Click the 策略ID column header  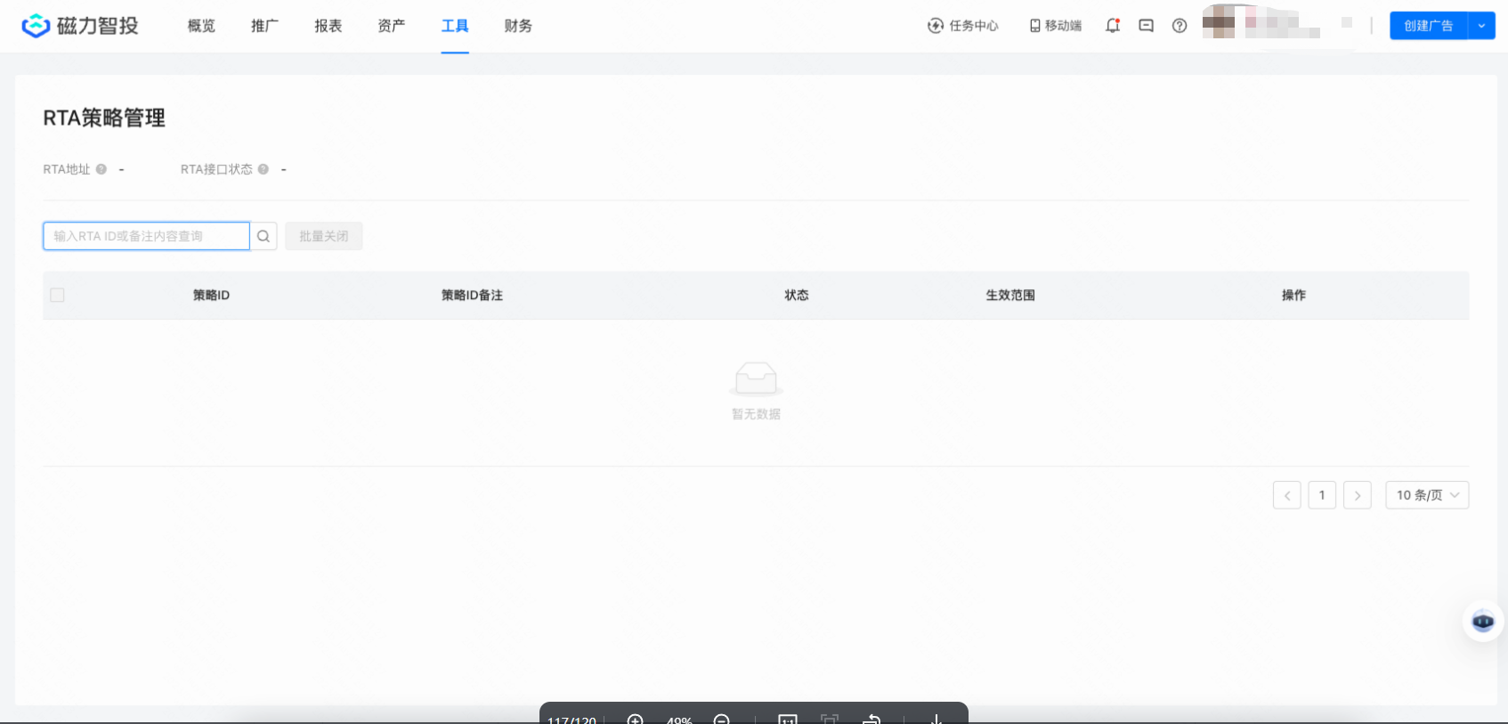[212, 295]
